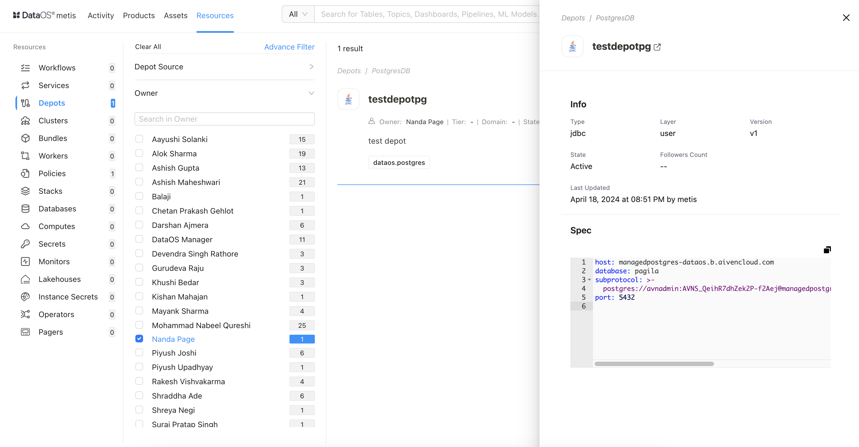Go to the Assets tab
This screenshot has width=859, height=447.
[176, 16]
